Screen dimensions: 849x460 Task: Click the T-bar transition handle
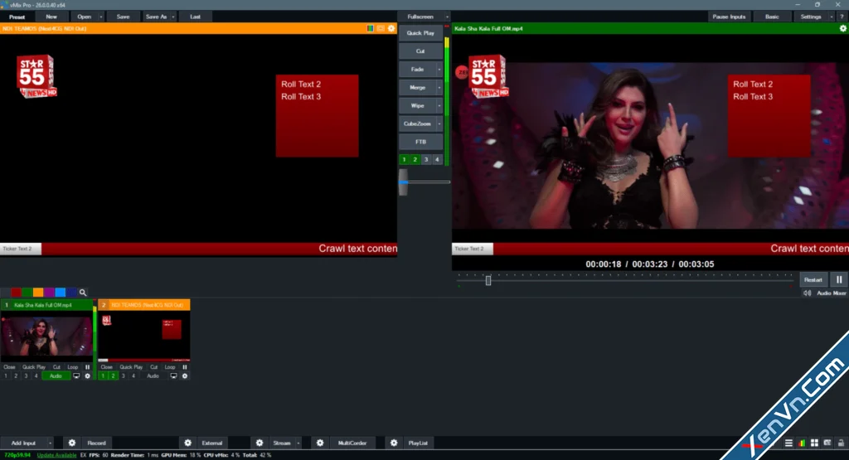click(x=404, y=182)
